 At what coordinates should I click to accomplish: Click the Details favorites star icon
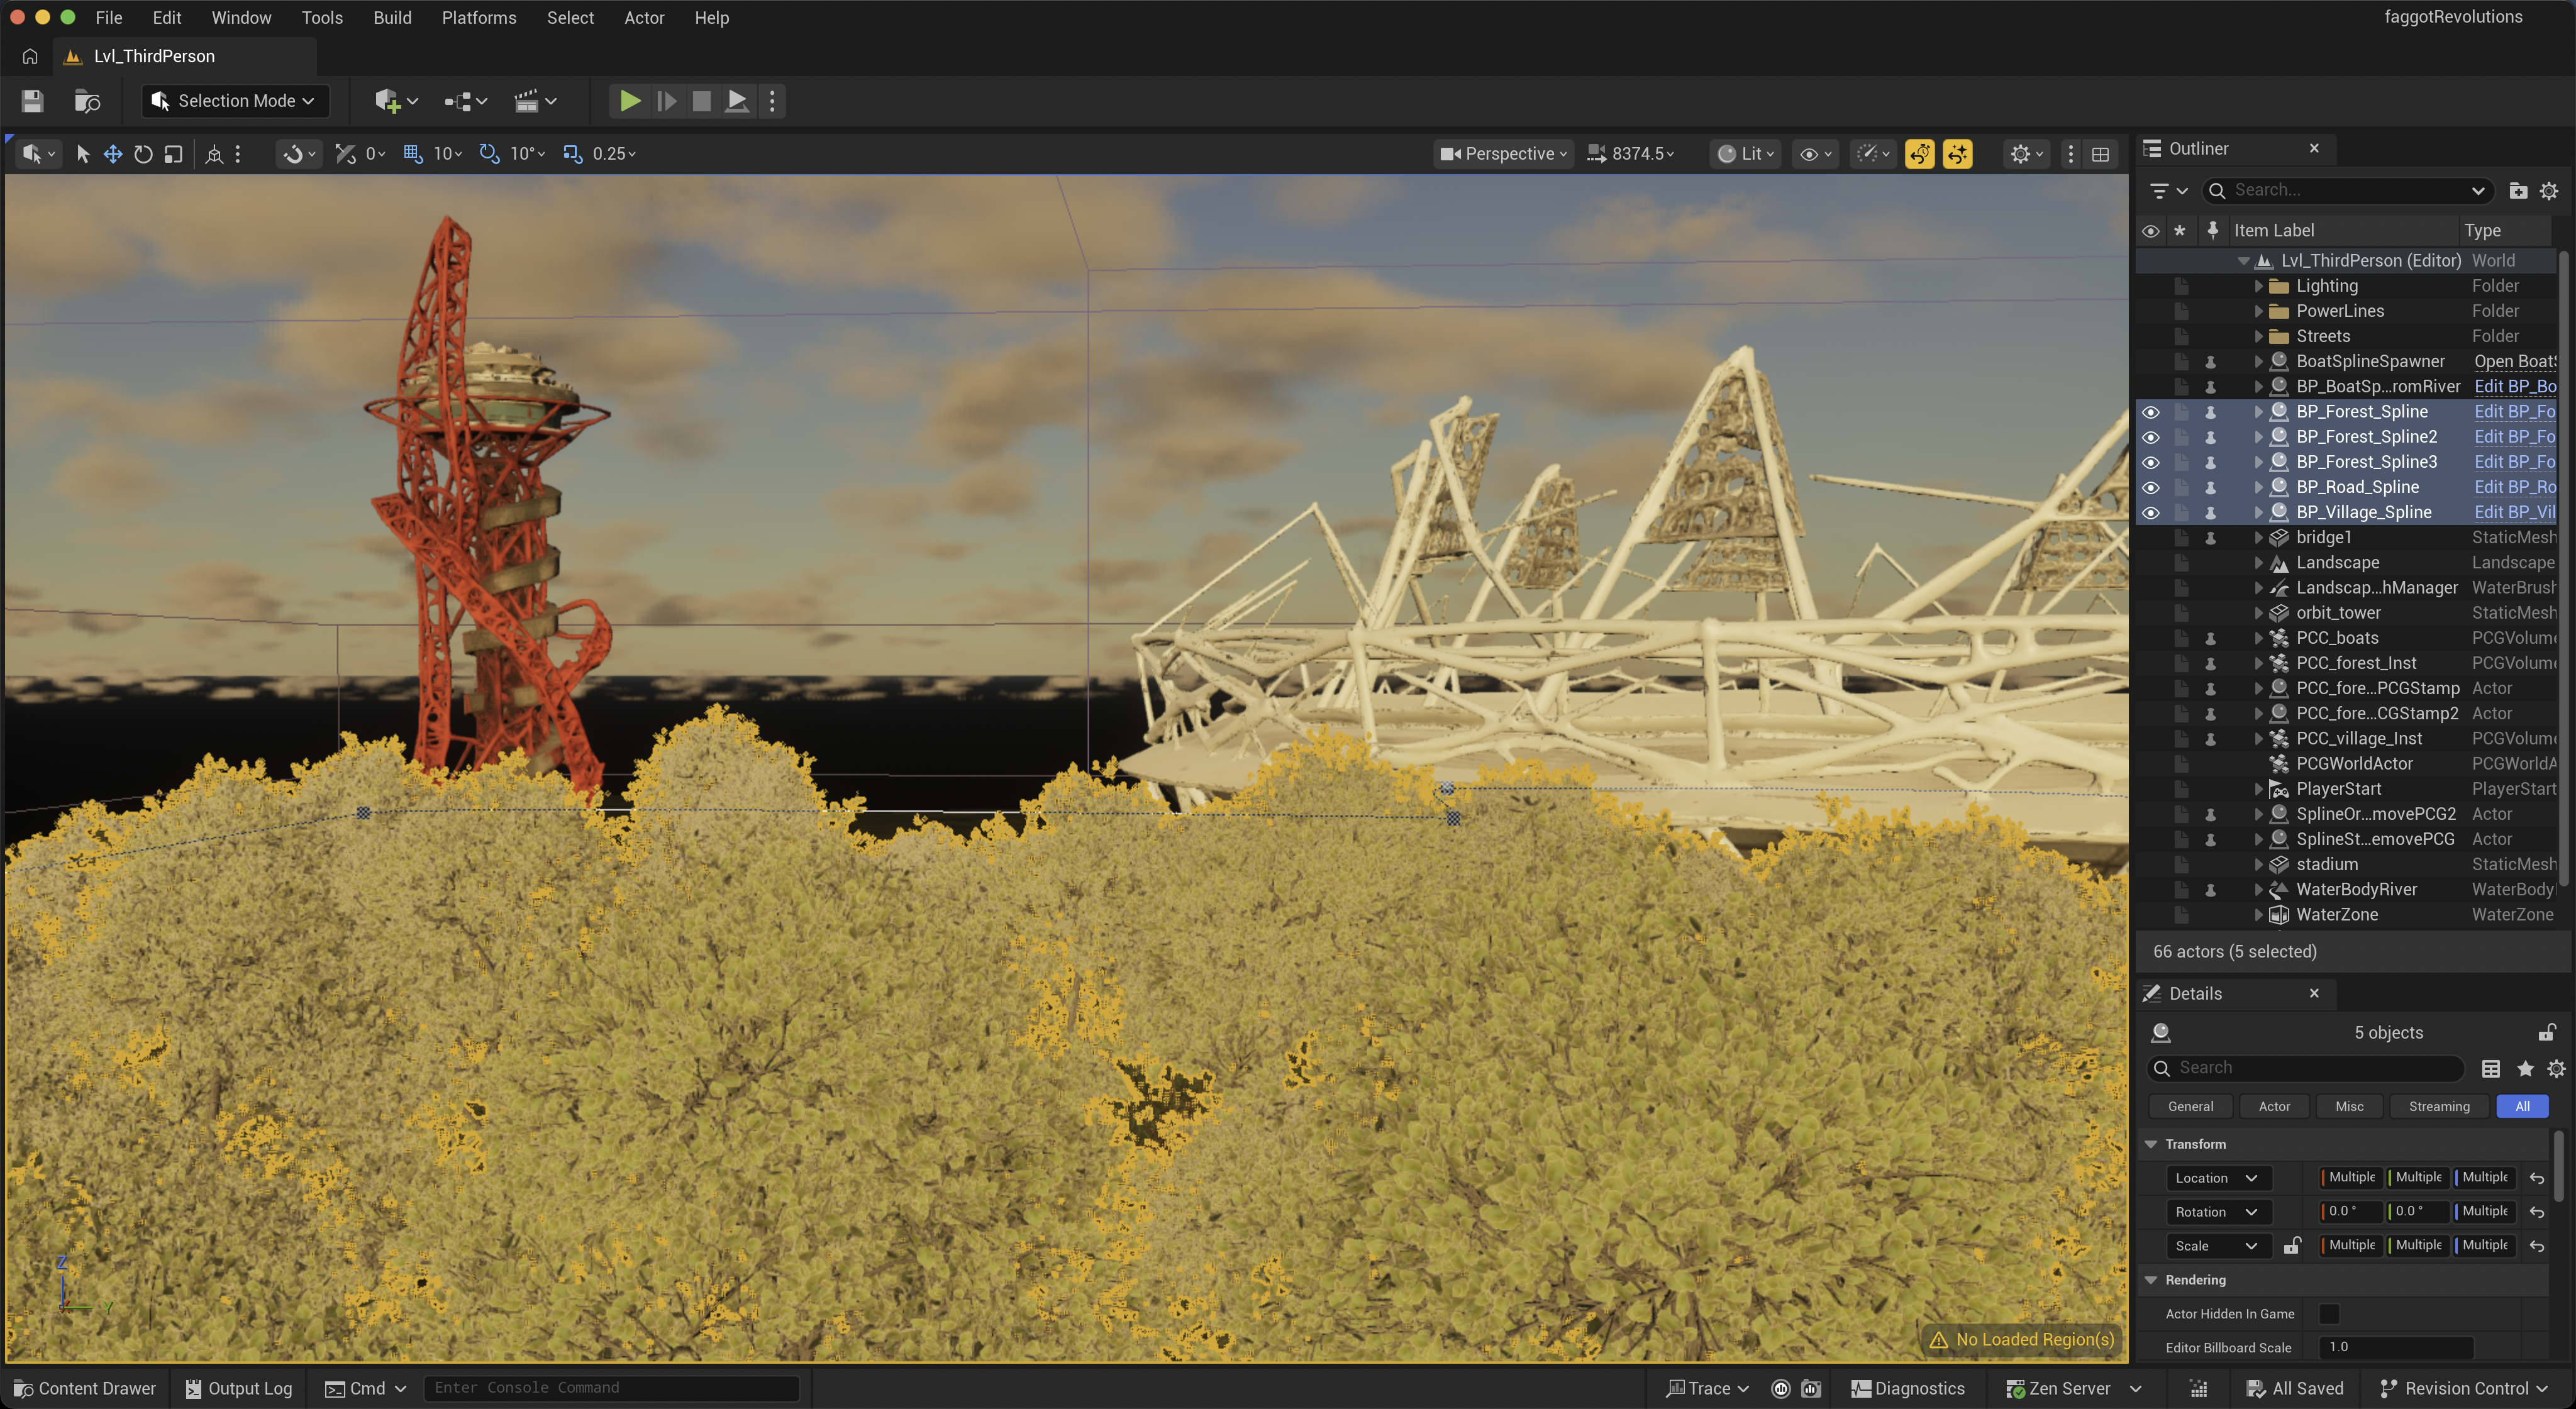click(x=2525, y=1068)
